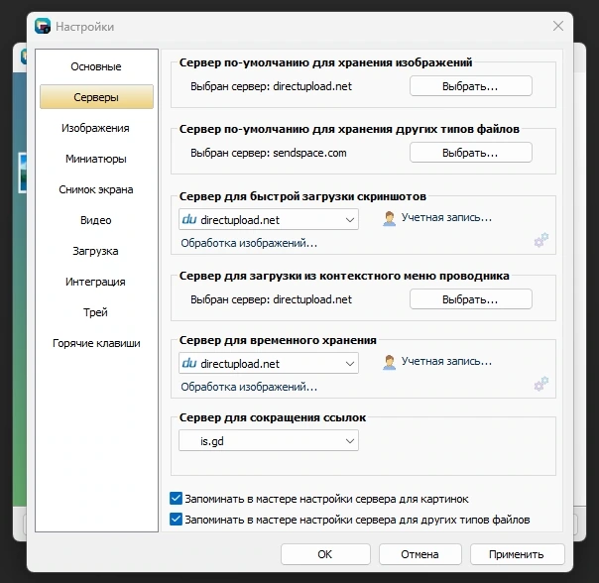Click user icon in quick screenshot server section
Screen dimensions: 599x583
click(x=389, y=218)
